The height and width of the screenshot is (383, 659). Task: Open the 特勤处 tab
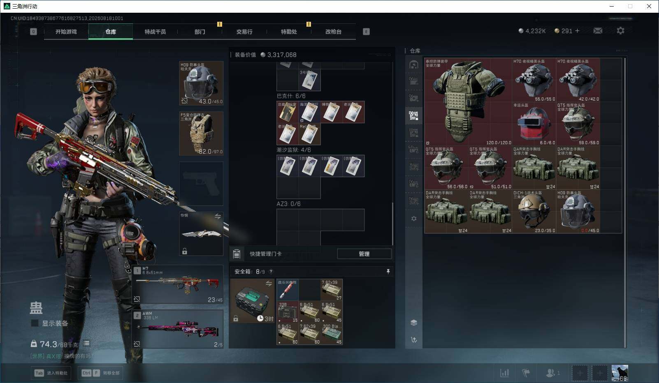pos(289,32)
